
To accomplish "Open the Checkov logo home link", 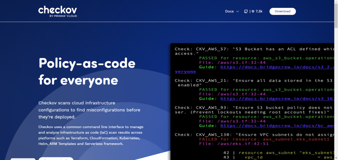I will click(57, 12).
